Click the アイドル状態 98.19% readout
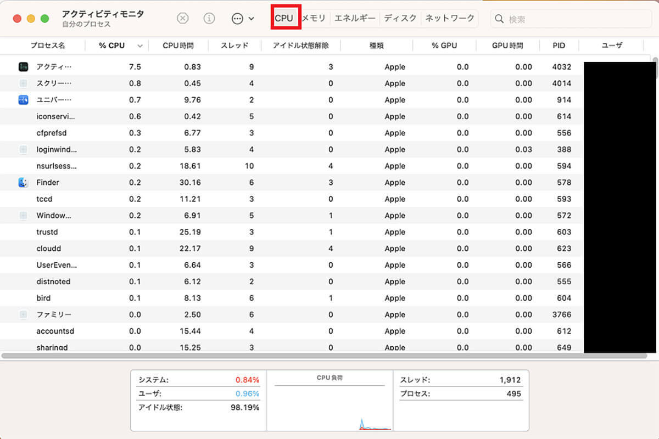 198,407
